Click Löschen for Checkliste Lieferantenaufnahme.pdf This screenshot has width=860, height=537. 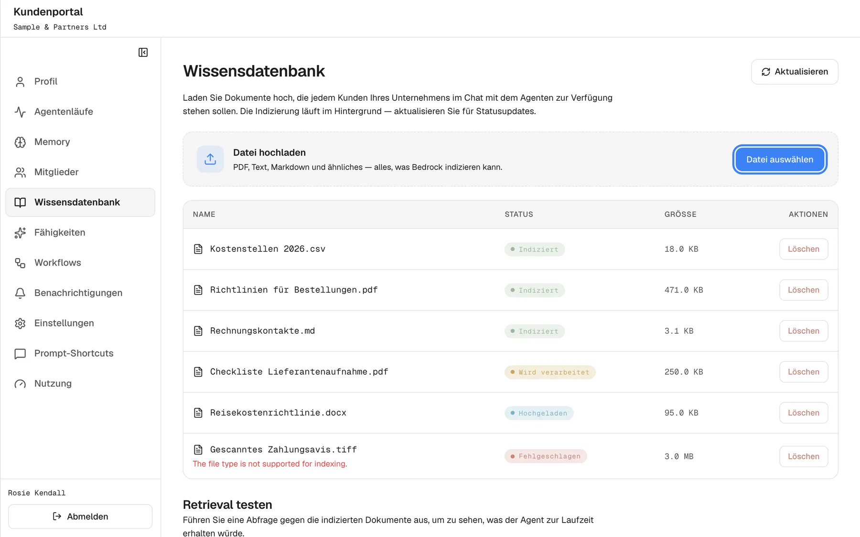[804, 372]
